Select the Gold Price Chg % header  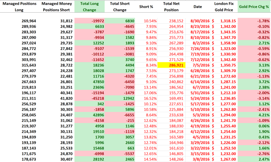point(254,7)
